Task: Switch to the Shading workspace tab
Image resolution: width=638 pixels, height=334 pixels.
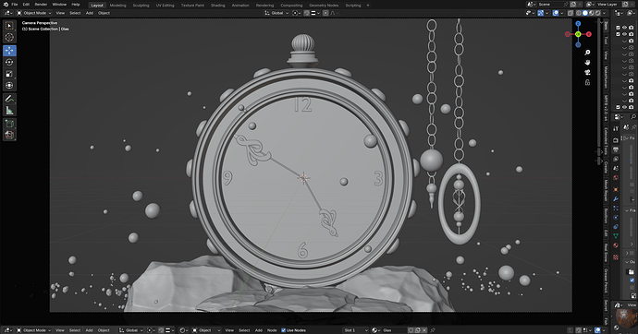Action: [x=217, y=6]
